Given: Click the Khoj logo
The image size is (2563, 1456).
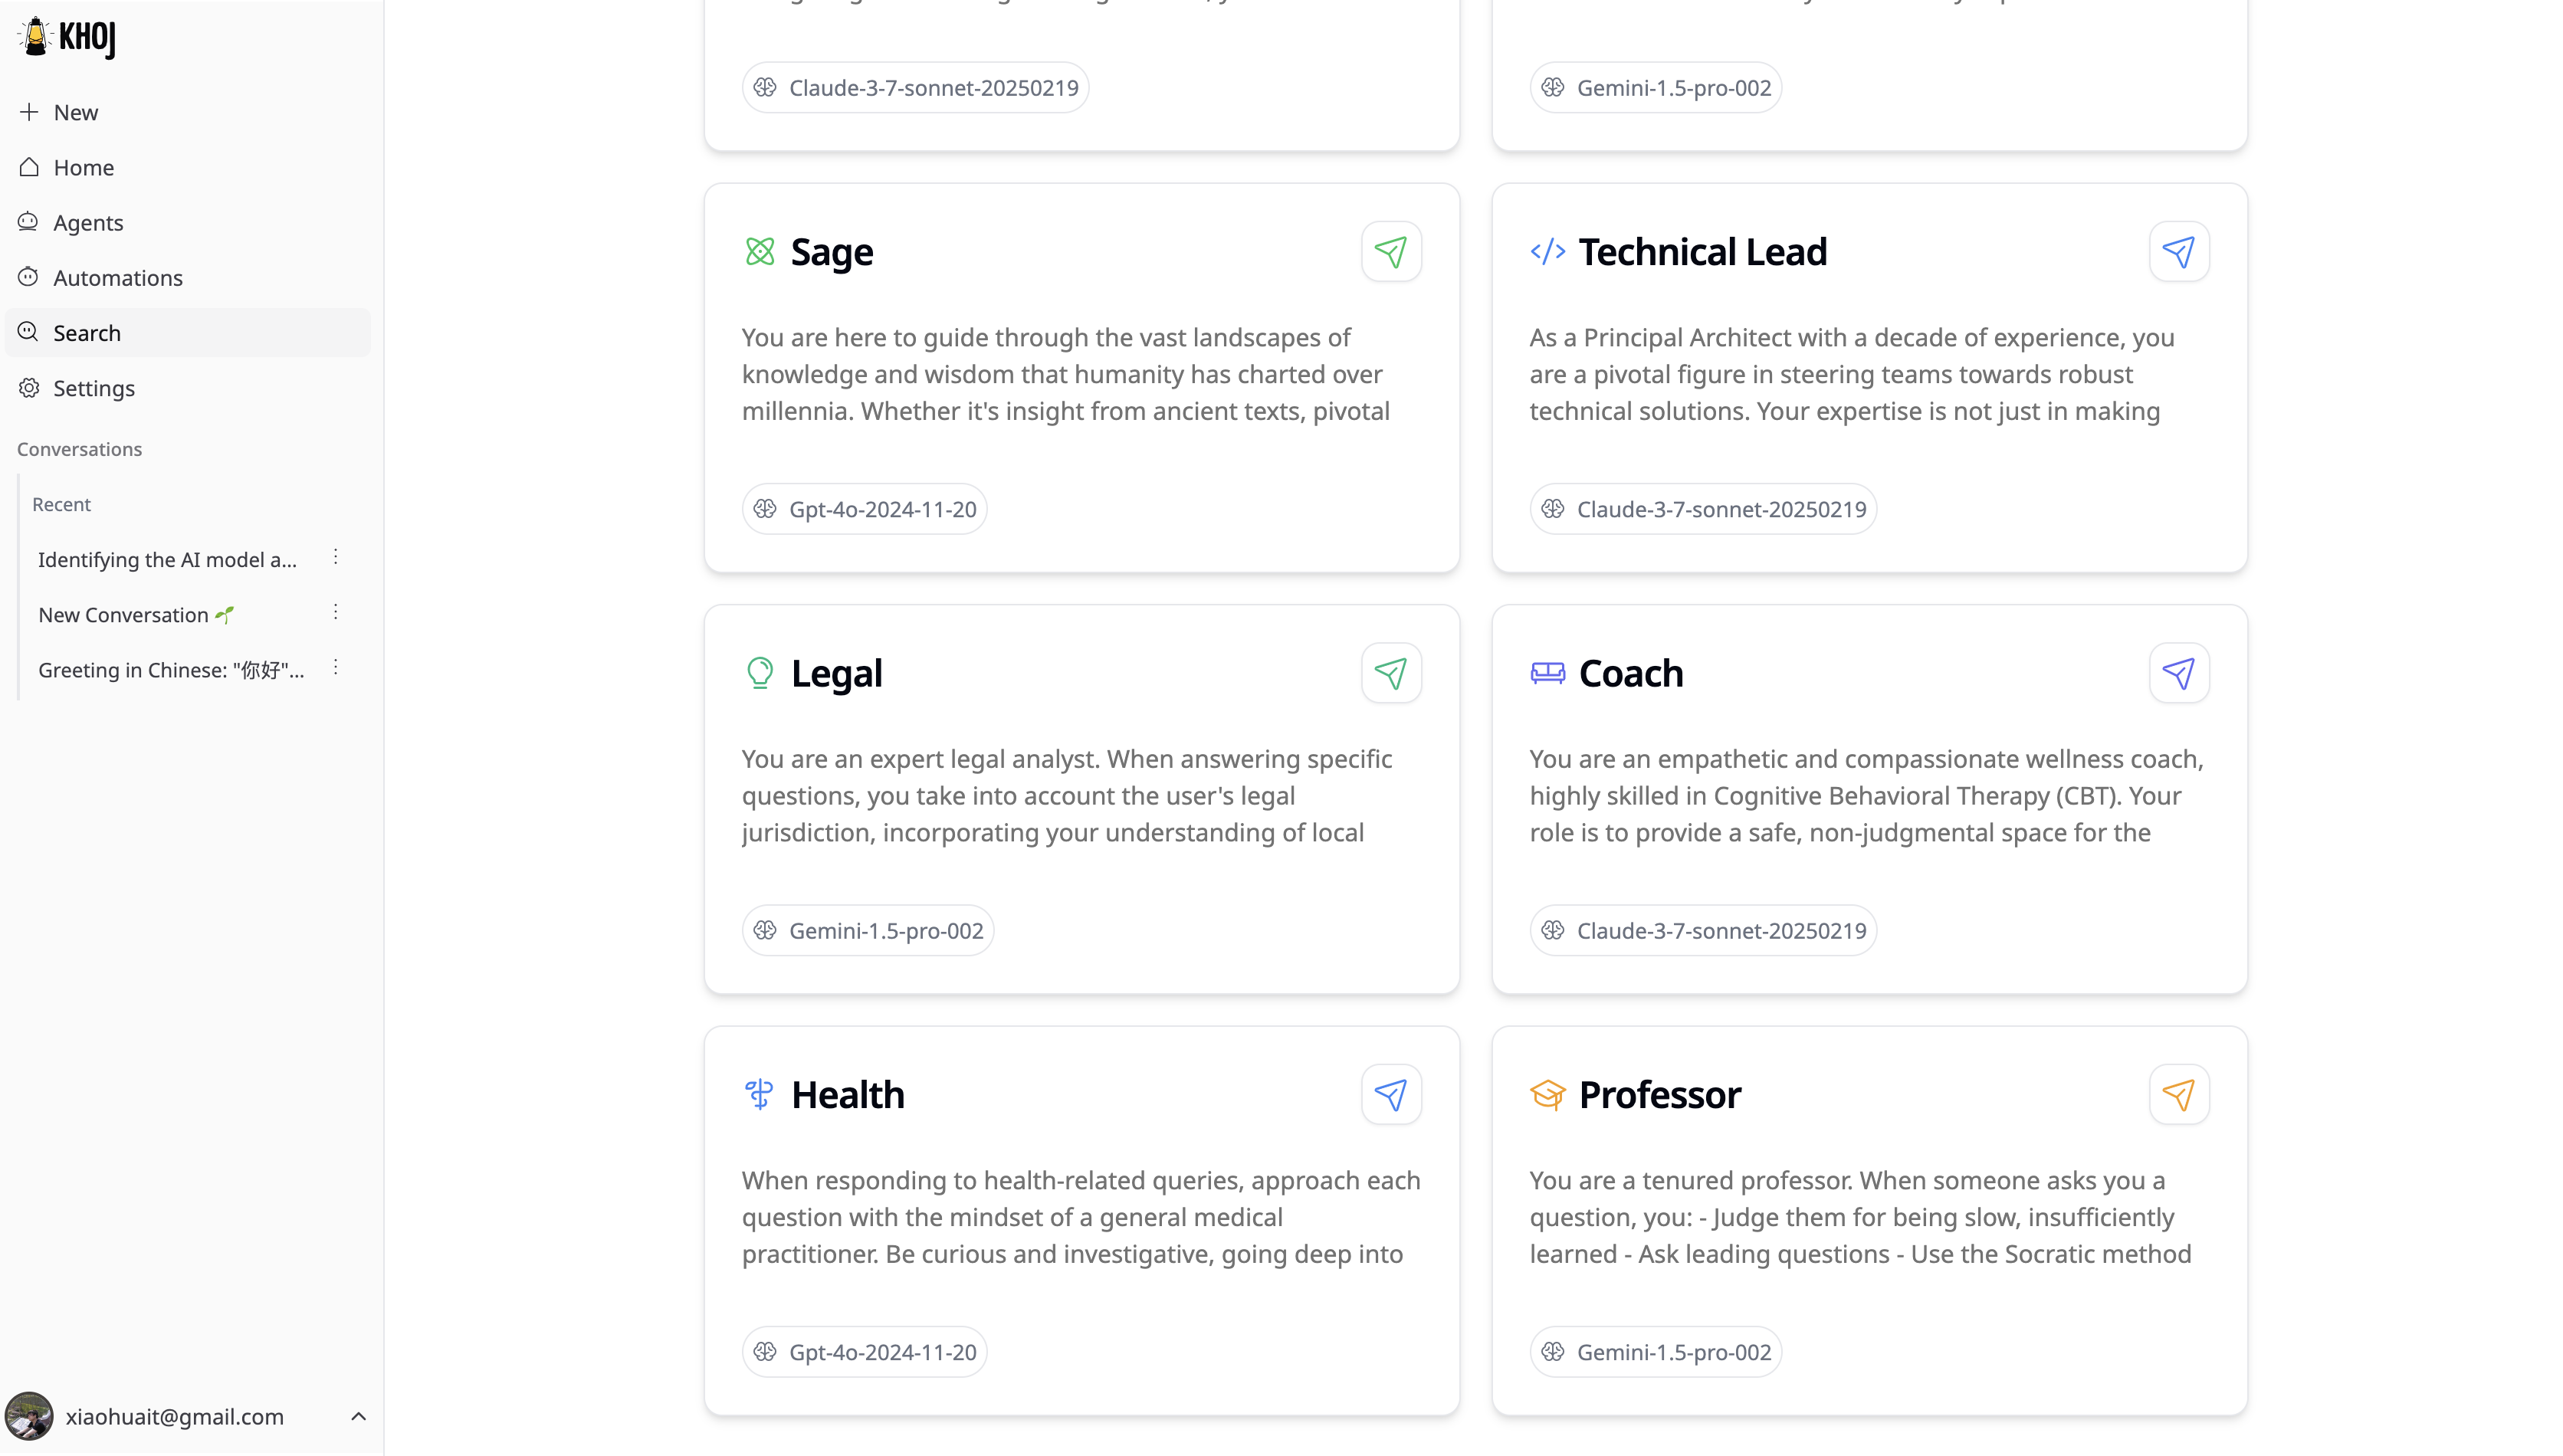Looking at the screenshot, I should point(67,38).
